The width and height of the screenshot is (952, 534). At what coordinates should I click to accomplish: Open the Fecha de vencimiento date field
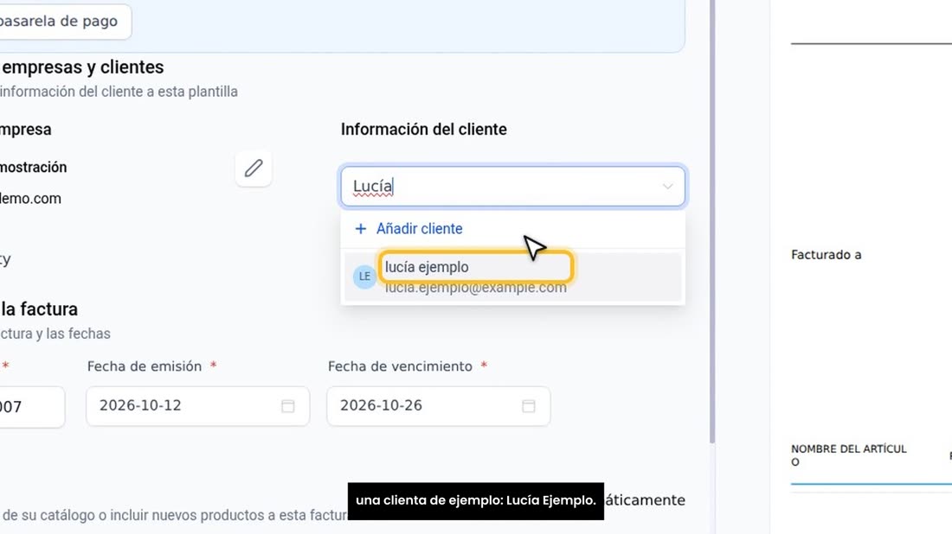pyautogui.click(x=439, y=405)
